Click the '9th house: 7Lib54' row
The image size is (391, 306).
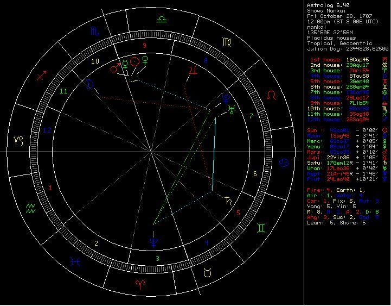click(349, 103)
